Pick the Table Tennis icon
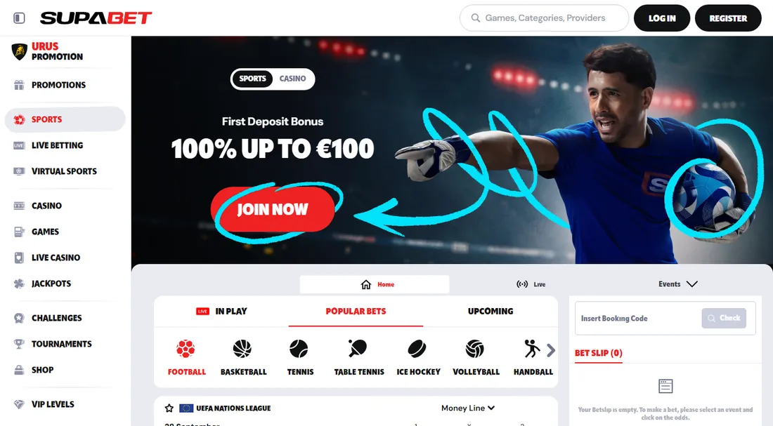The height and width of the screenshot is (426, 773). pyautogui.click(x=358, y=349)
